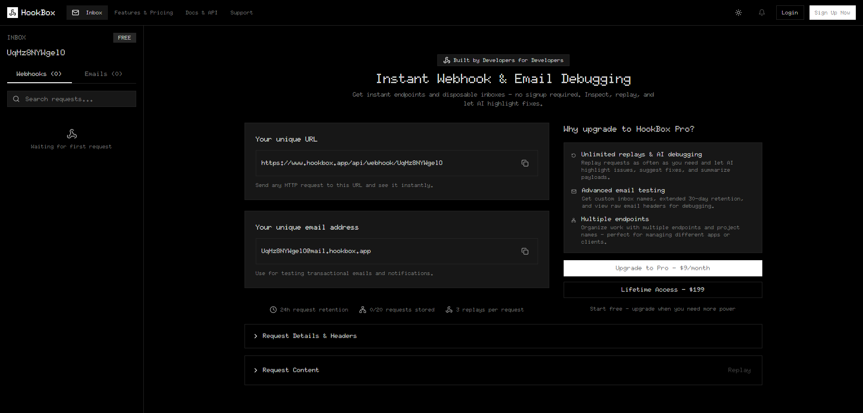Image resolution: width=863 pixels, height=413 pixels.
Task: Click the HookBox logo icon
Action: 13,13
